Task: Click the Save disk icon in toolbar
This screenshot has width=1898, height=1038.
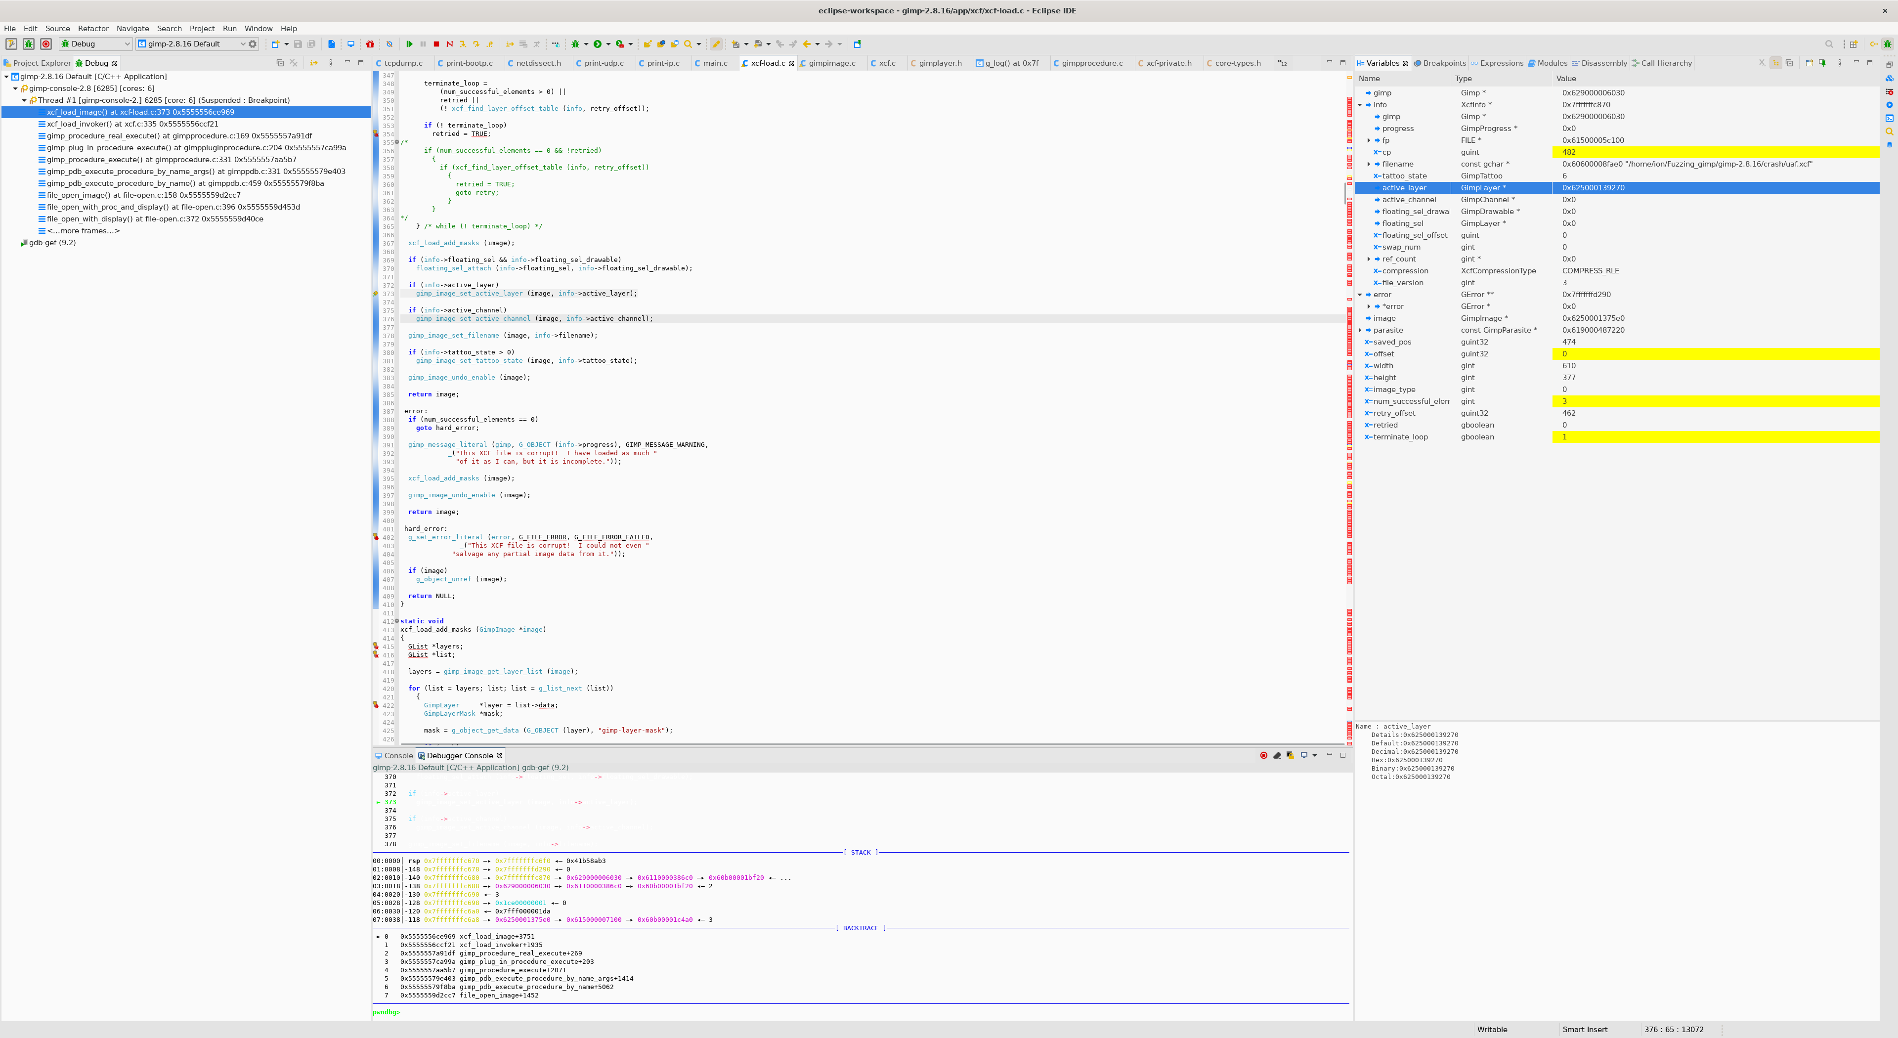Action: coord(298,44)
